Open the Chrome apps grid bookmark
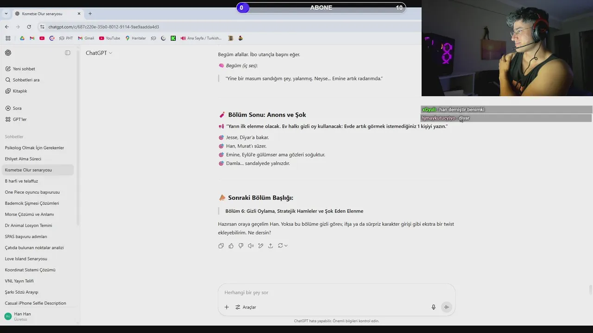593x333 pixels. click(x=8, y=38)
